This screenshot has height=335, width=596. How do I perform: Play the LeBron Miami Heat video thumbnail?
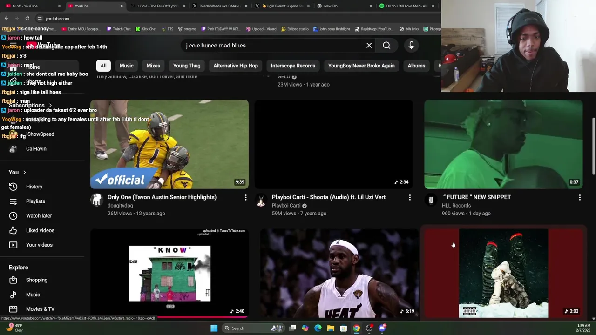[x=339, y=273]
